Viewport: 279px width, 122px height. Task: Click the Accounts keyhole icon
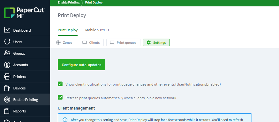pyautogui.click(x=7, y=65)
